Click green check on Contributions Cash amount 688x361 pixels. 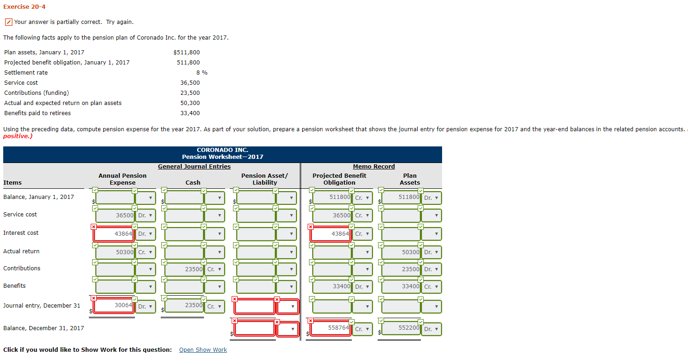point(164,262)
